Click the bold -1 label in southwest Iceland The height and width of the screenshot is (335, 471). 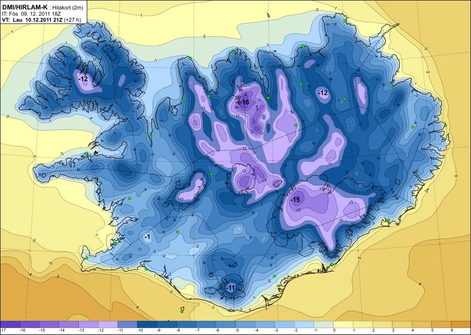147,237
